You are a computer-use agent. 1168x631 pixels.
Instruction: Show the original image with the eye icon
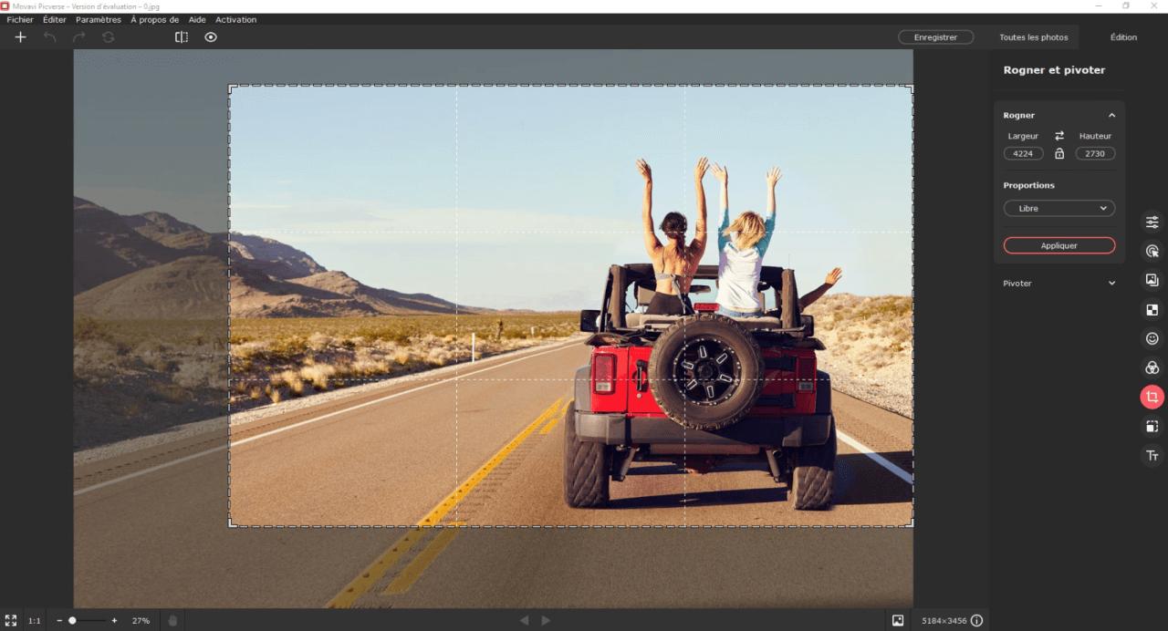pos(210,36)
